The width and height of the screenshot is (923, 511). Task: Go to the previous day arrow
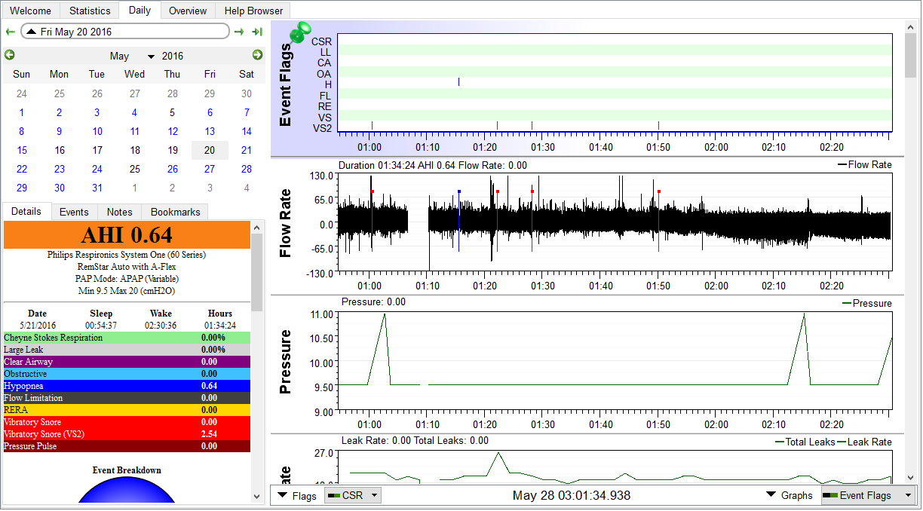10,32
